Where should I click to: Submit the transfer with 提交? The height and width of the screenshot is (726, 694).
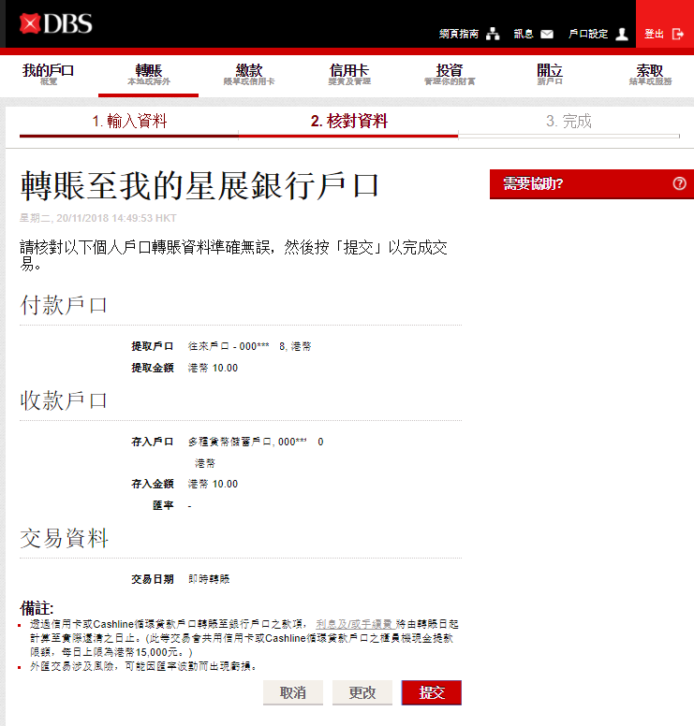tap(431, 693)
